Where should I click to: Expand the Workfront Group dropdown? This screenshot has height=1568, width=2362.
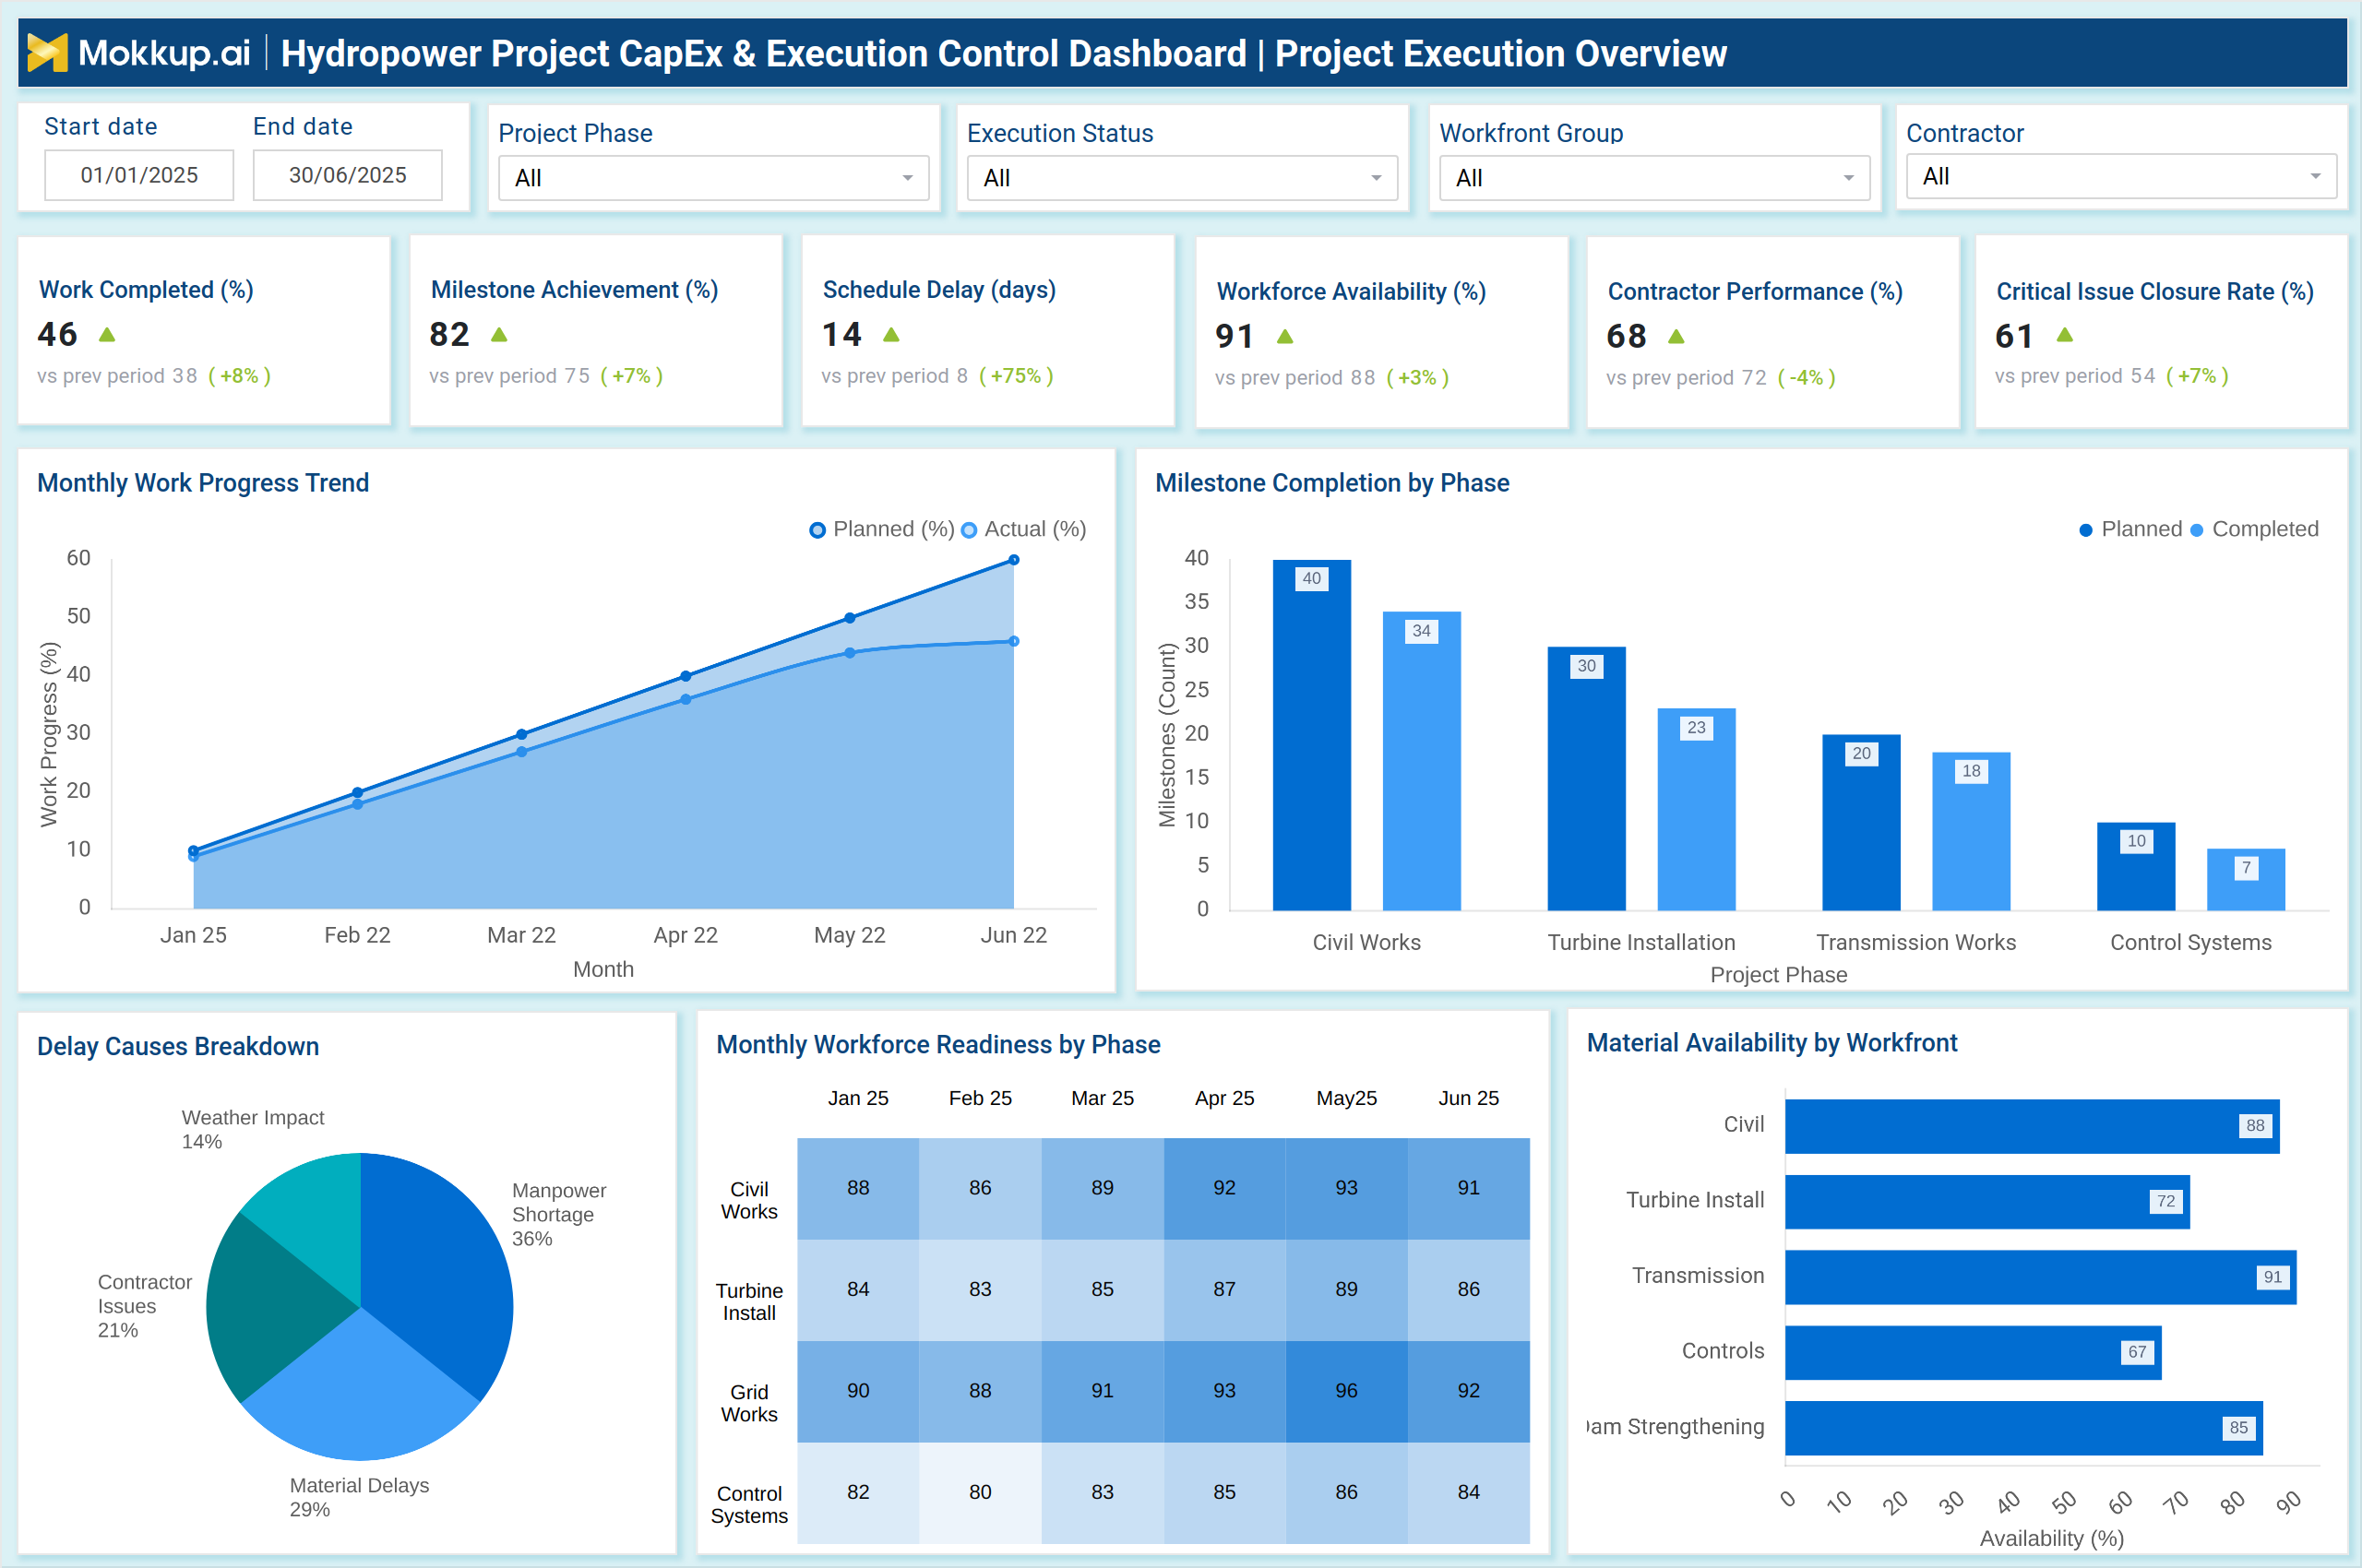pyautogui.click(x=1653, y=178)
